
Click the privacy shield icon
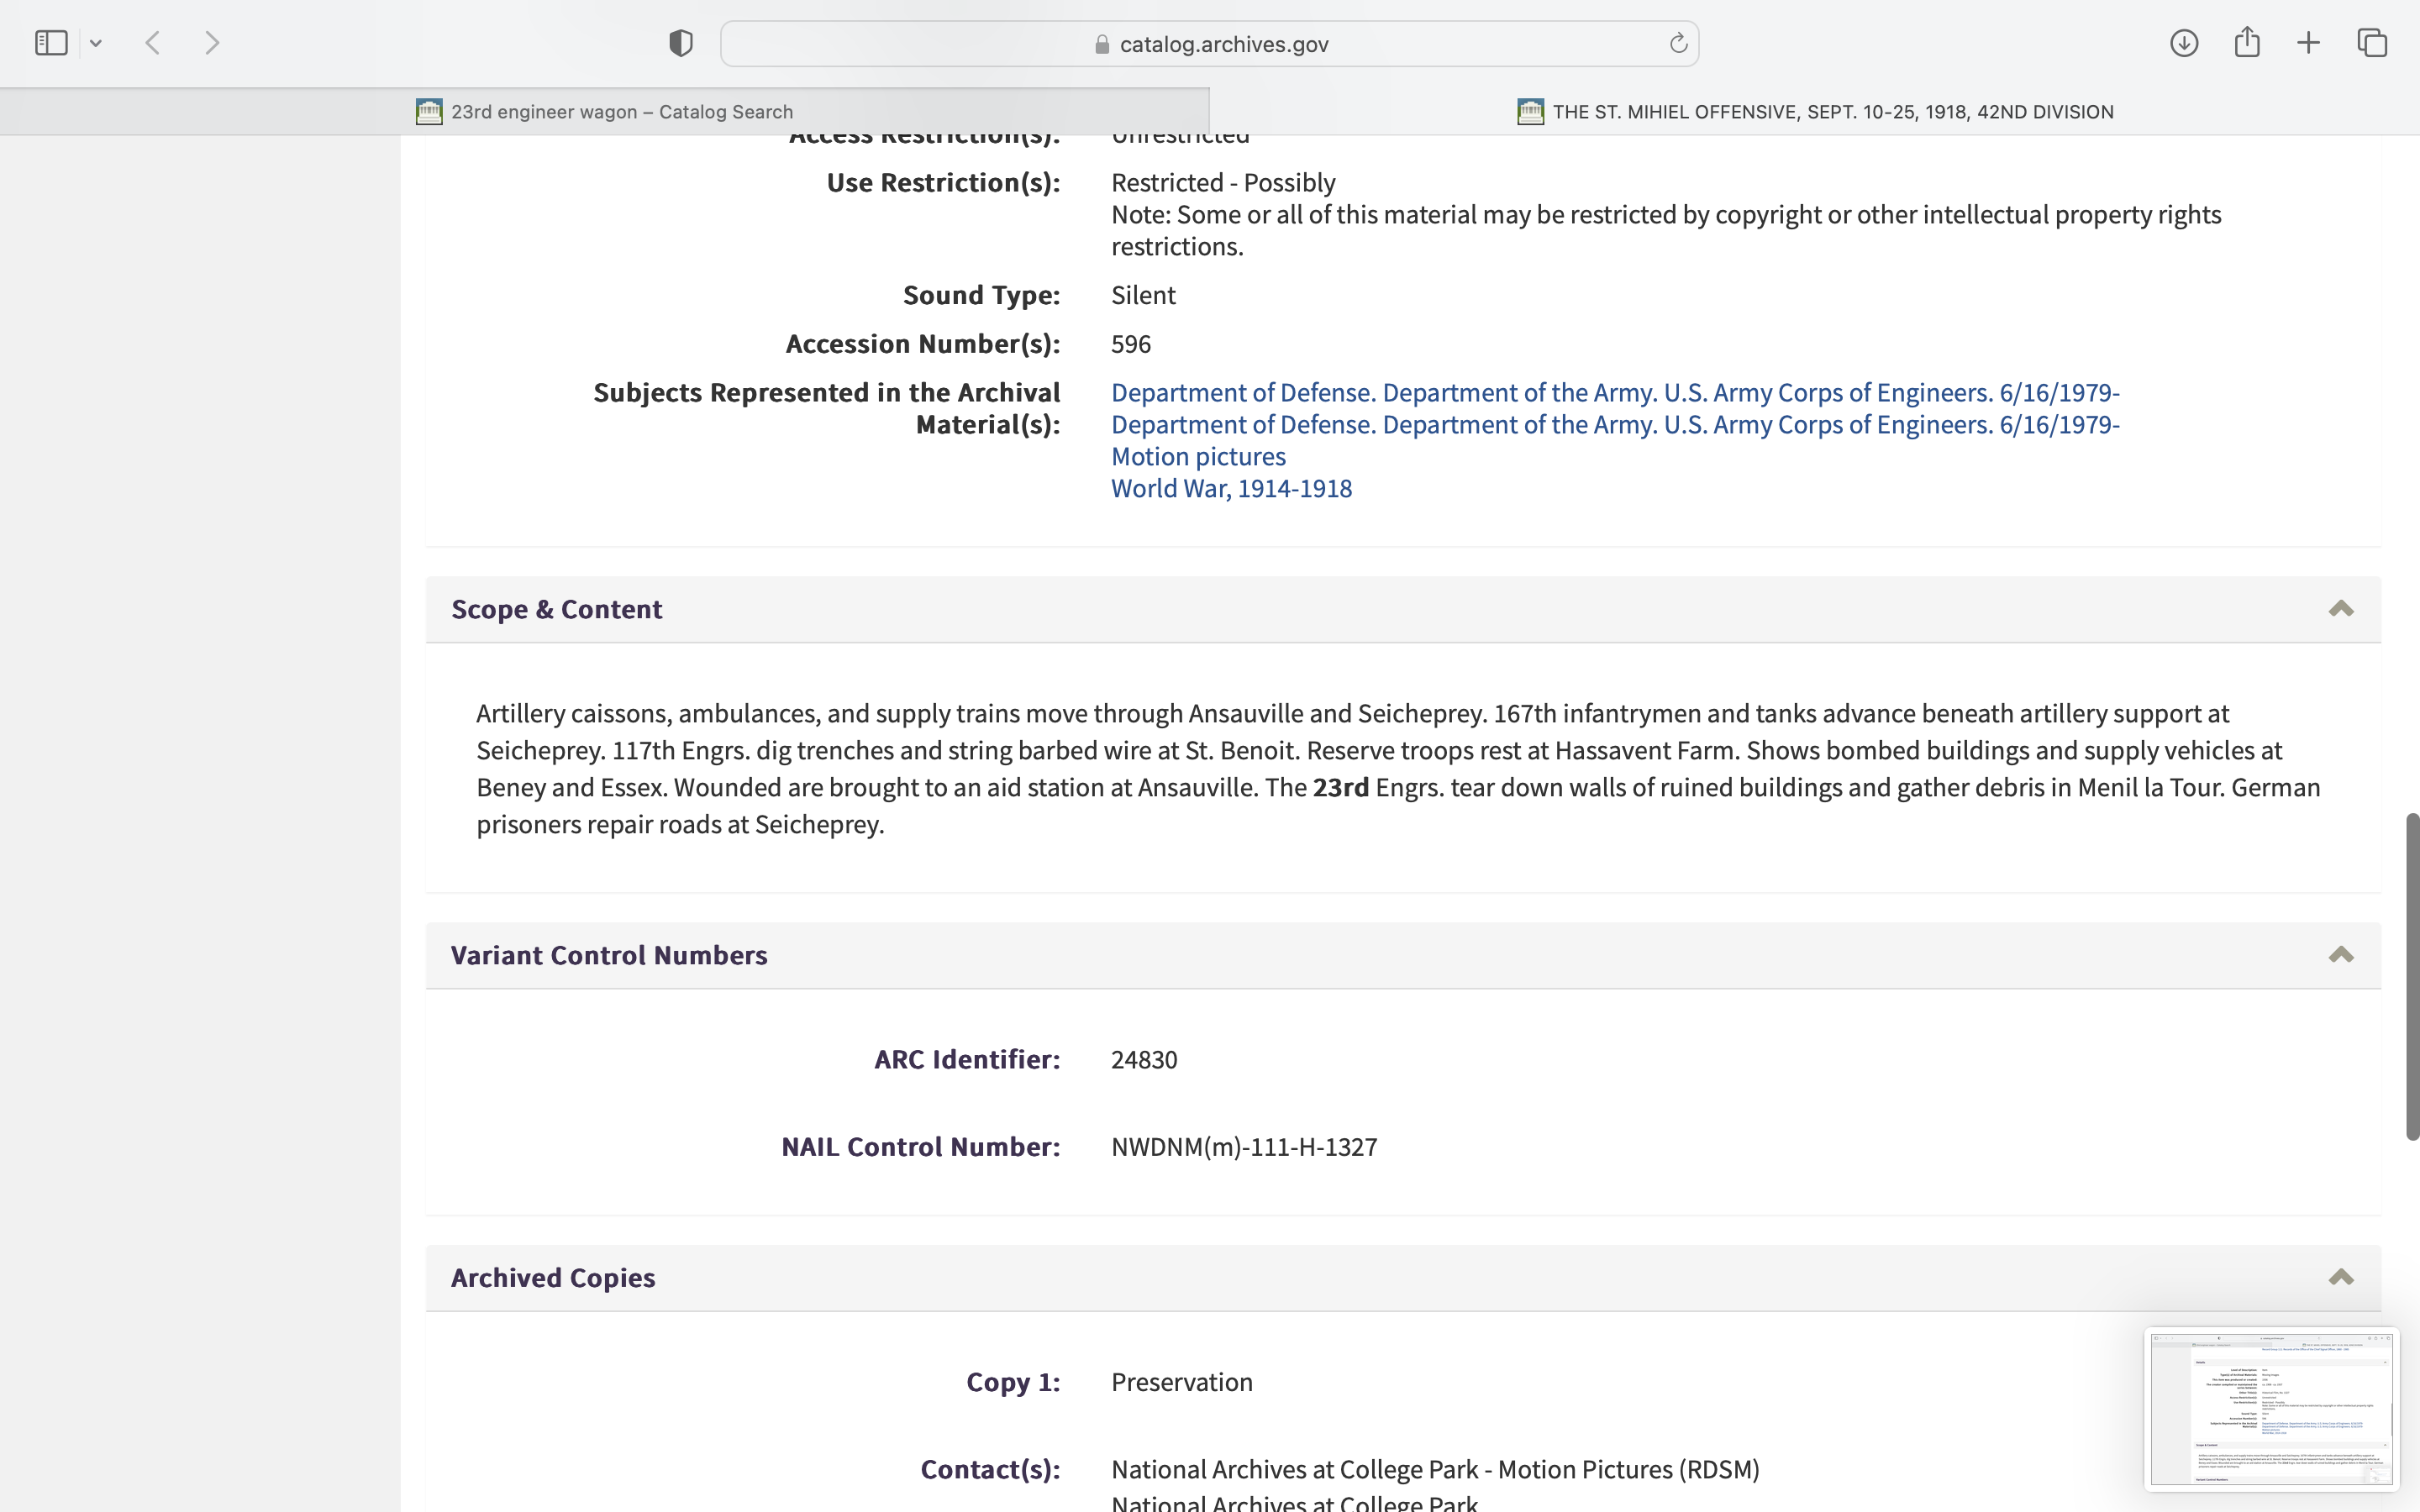point(681,43)
